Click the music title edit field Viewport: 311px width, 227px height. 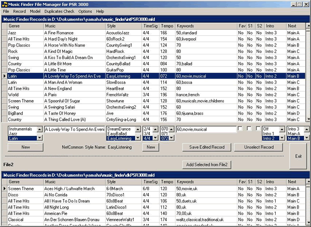75,130
